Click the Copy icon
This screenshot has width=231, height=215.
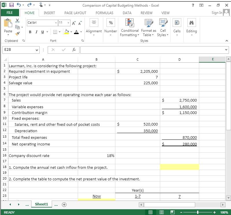coord(17,27)
